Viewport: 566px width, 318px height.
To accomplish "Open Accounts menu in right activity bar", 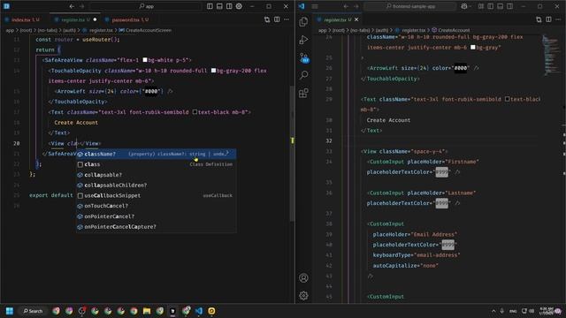I will pos(303,277).
